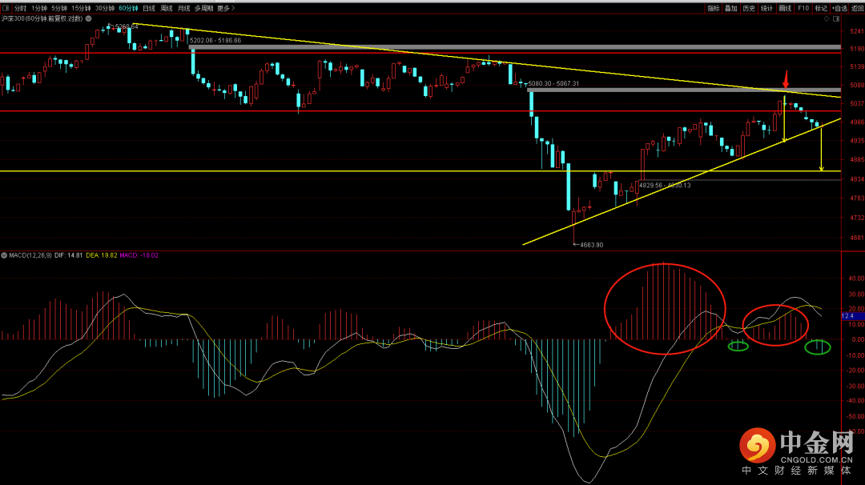865x485 pixels.
Task: Click the 标记 mark button
Action: tap(822, 8)
